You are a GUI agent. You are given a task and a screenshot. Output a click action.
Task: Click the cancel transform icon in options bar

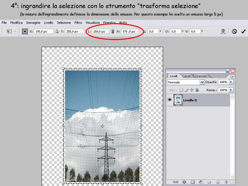pos(235,31)
